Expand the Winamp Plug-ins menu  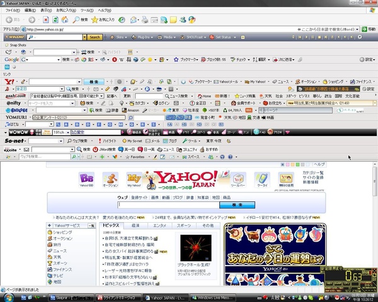click(142, 37)
